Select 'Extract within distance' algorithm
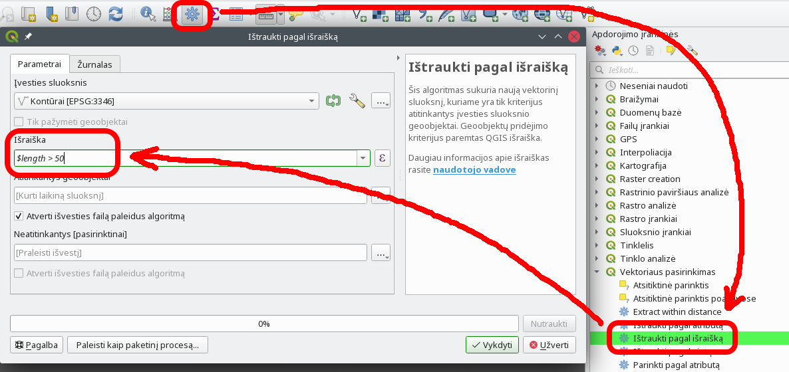This screenshot has width=789, height=372. coord(677,312)
